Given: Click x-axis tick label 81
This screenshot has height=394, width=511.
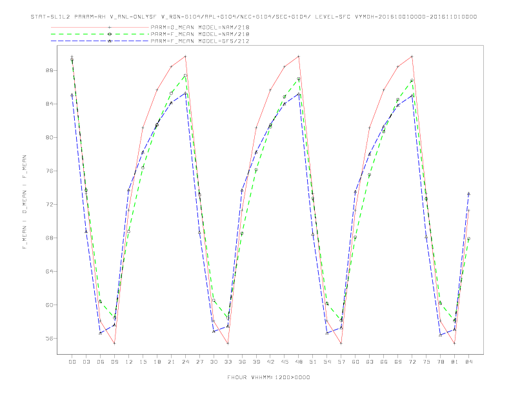Looking at the screenshot, I should click(x=455, y=362).
